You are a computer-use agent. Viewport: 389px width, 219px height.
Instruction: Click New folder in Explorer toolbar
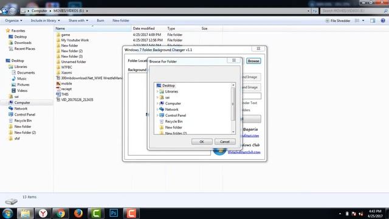click(121, 21)
